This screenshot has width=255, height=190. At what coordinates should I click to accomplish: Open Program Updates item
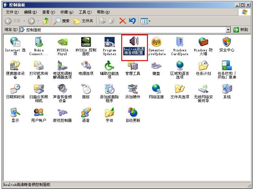tap(110, 46)
